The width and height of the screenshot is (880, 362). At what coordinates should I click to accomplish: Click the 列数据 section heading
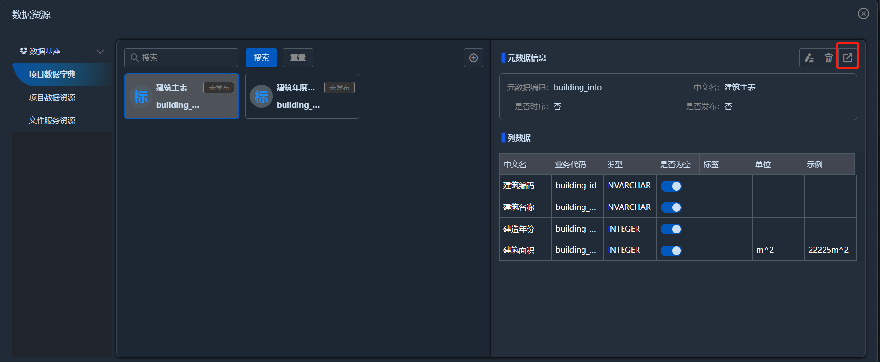point(519,138)
